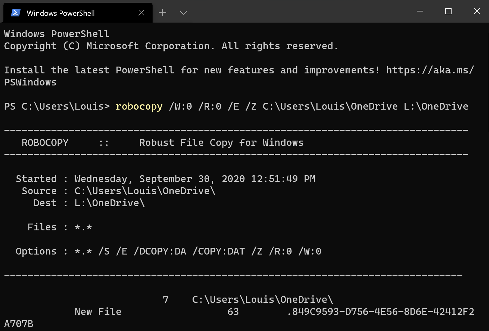Click the robocopy command text

[x=139, y=107]
